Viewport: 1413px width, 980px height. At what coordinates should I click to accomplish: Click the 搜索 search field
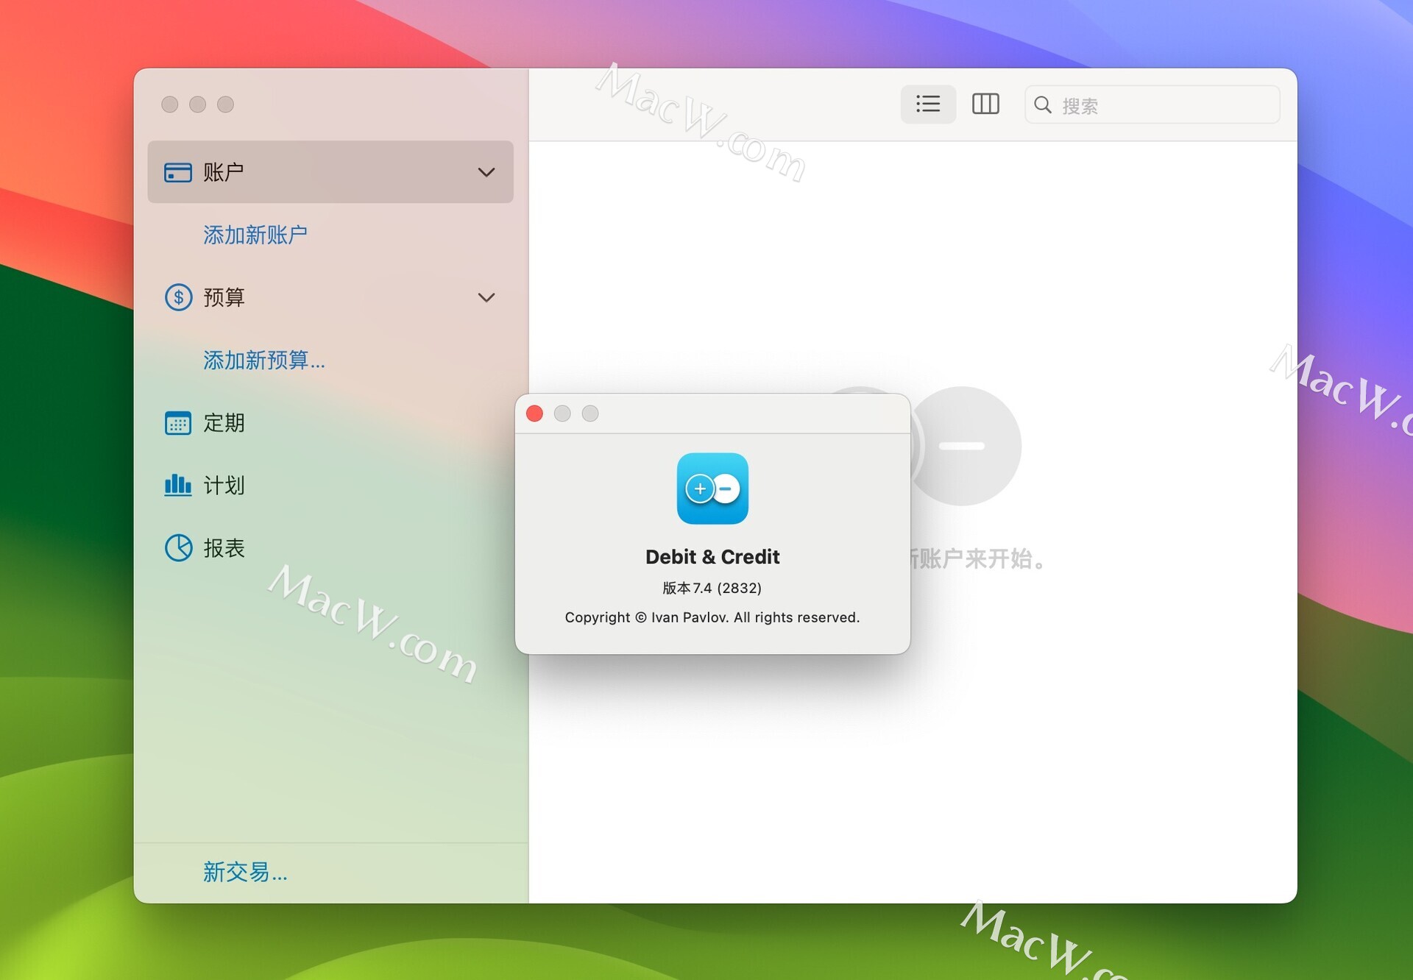pyautogui.click(x=1152, y=104)
